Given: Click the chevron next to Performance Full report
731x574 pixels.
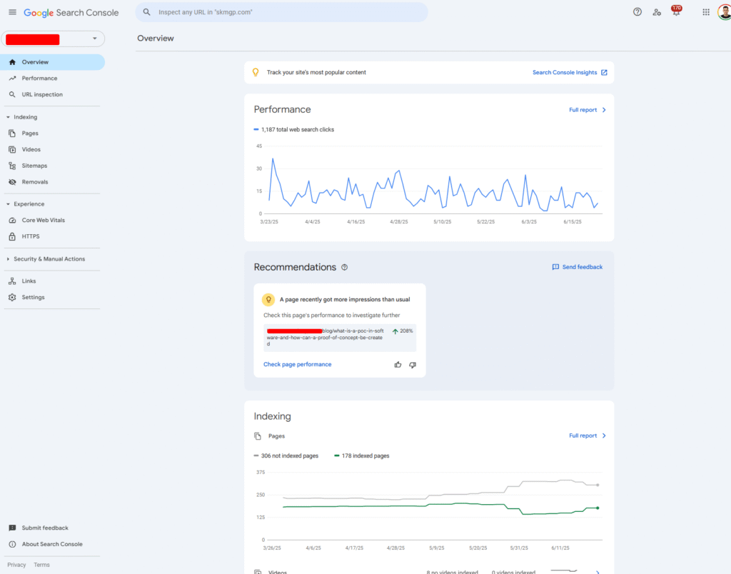Looking at the screenshot, I should (x=604, y=110).
